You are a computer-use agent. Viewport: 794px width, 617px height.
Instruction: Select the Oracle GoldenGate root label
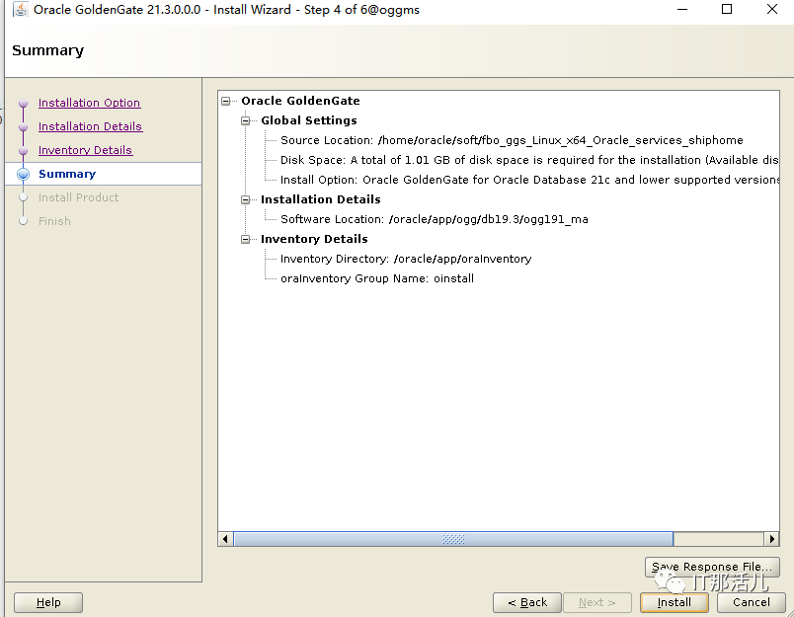(x=300, y=101)
